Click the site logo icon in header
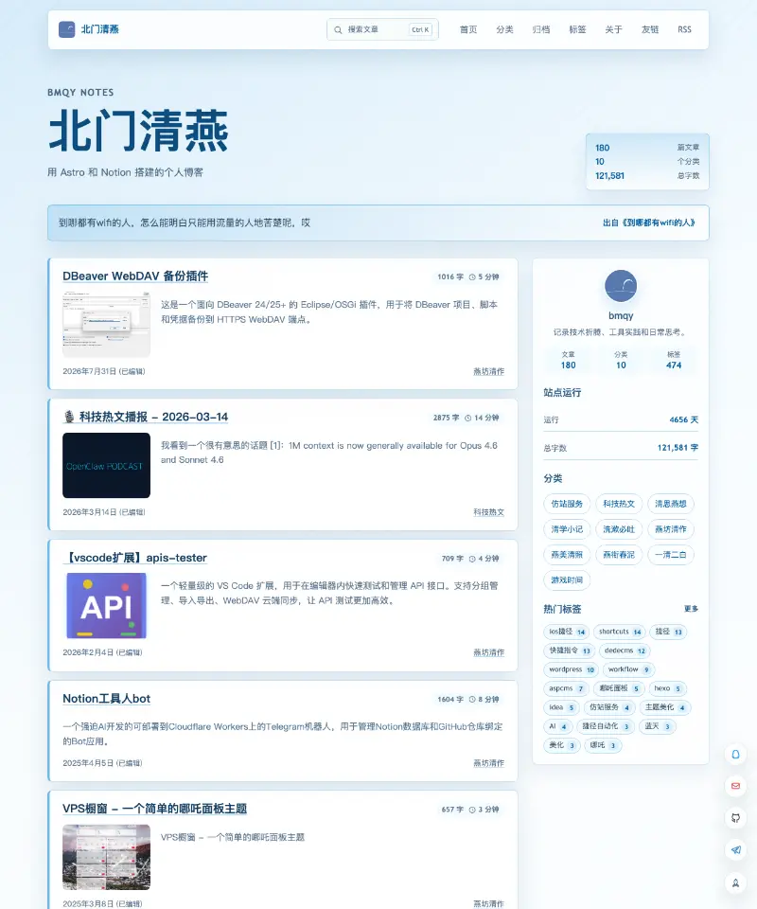Image resolution: width=757 pixels, height=909 pixels. (66, 29)
